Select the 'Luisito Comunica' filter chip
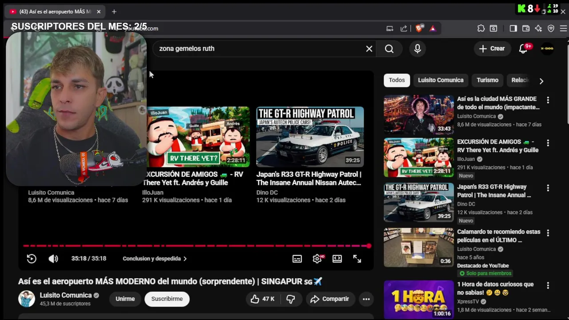Image resolution: width=569 pixels, height=320 pixels. tap(441, 80)
